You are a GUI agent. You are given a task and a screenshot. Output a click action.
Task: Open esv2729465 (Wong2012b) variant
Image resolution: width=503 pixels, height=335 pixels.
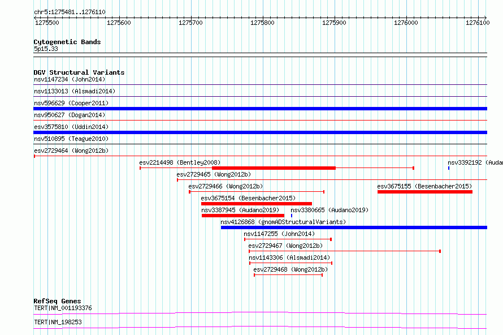coord(214,174)
